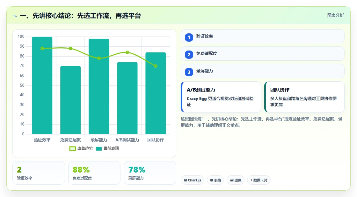Click the teal 当前表现 legend color box
This screenshot has height=197, width=357.
click(99, 149)
